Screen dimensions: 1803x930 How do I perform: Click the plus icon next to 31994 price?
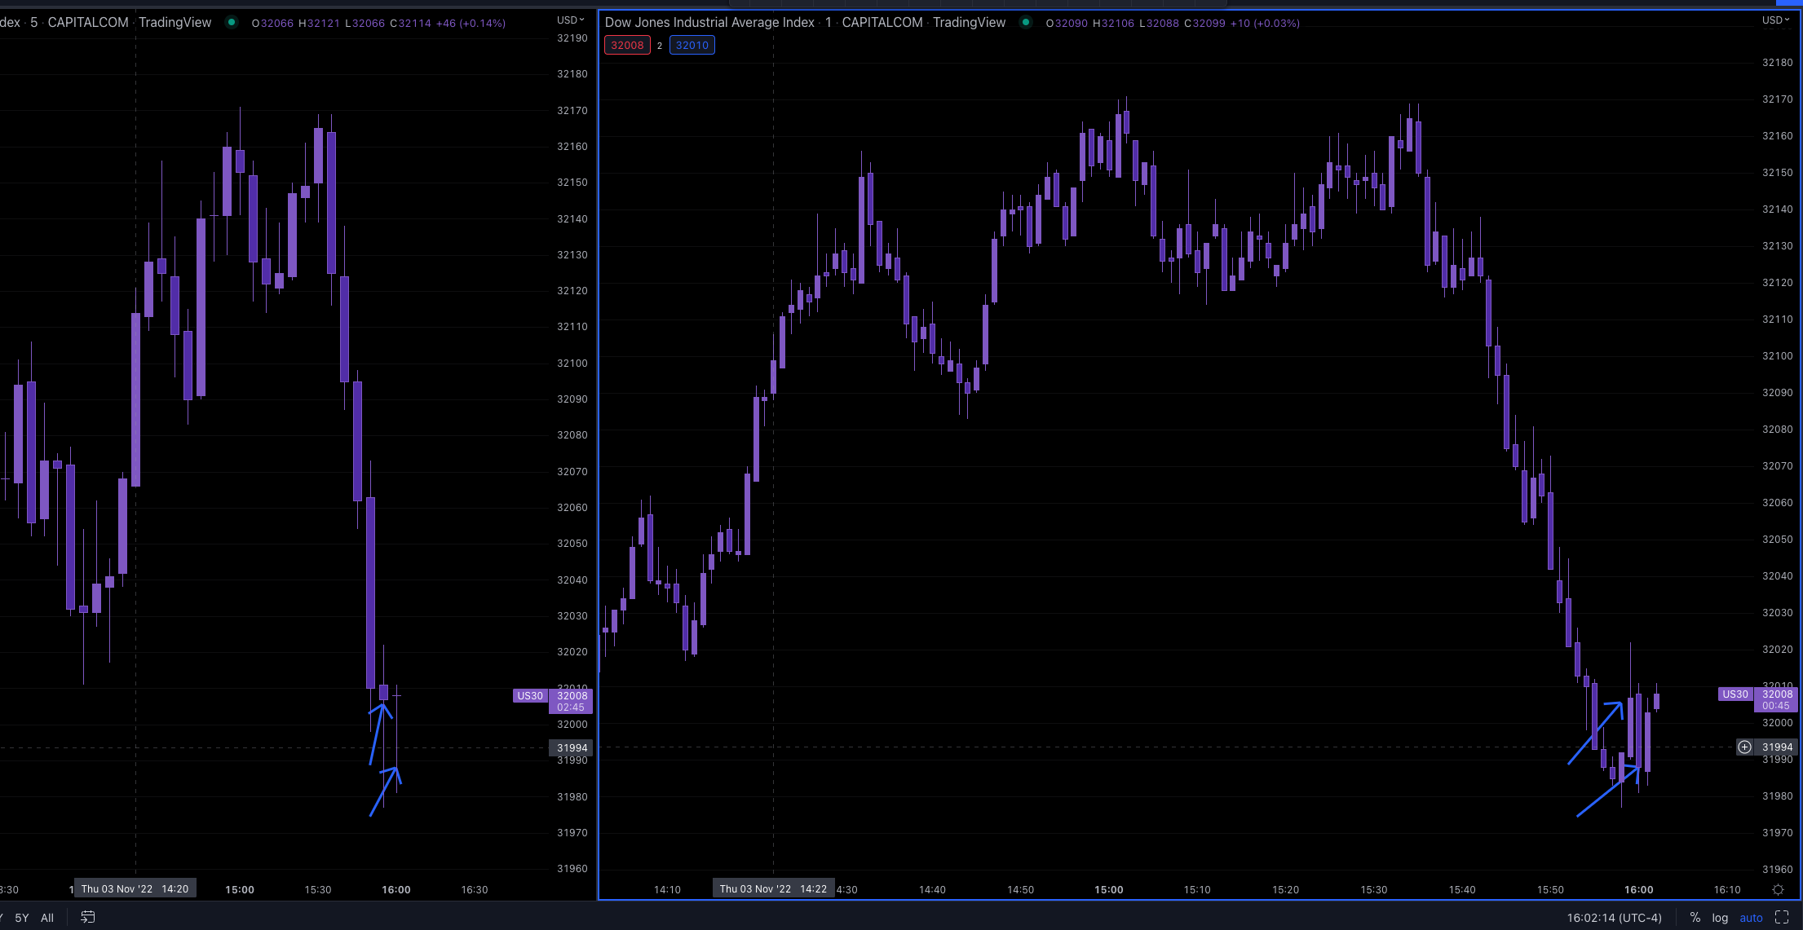[1745, 747]
